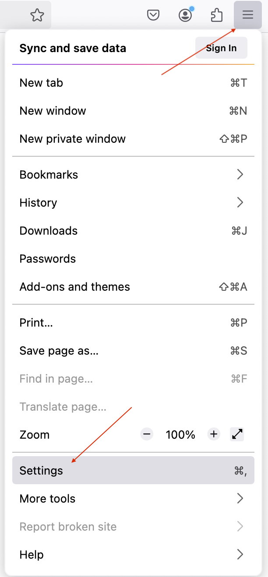Open the Downloads menu entry

pos(49,231)
